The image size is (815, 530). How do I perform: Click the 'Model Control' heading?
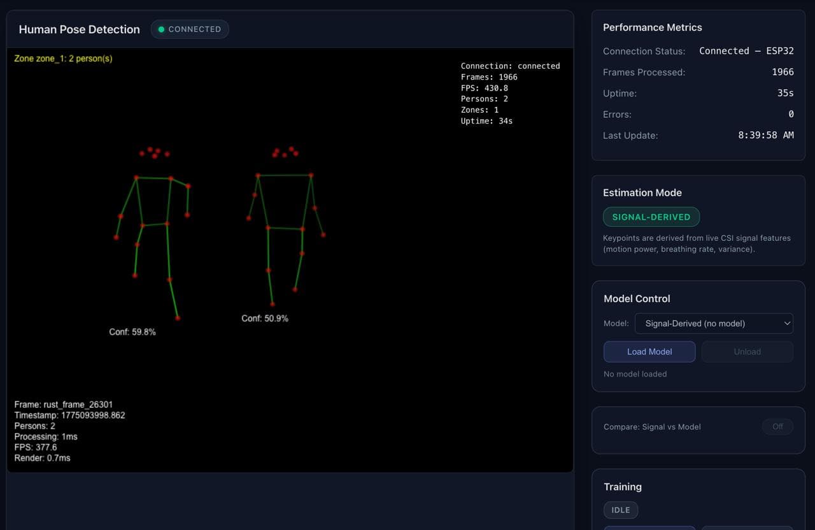click(x=637, y=299)
